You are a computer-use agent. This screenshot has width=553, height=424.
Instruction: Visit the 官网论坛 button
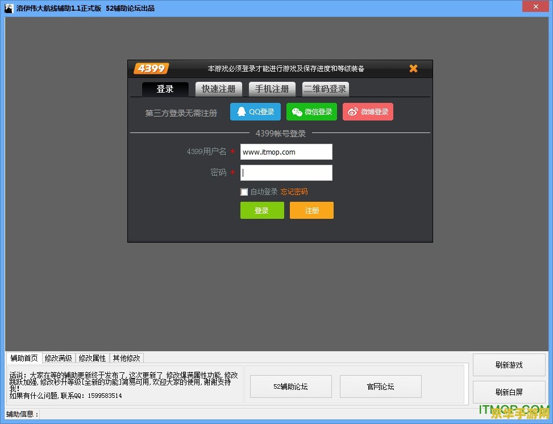pos(381,386)
